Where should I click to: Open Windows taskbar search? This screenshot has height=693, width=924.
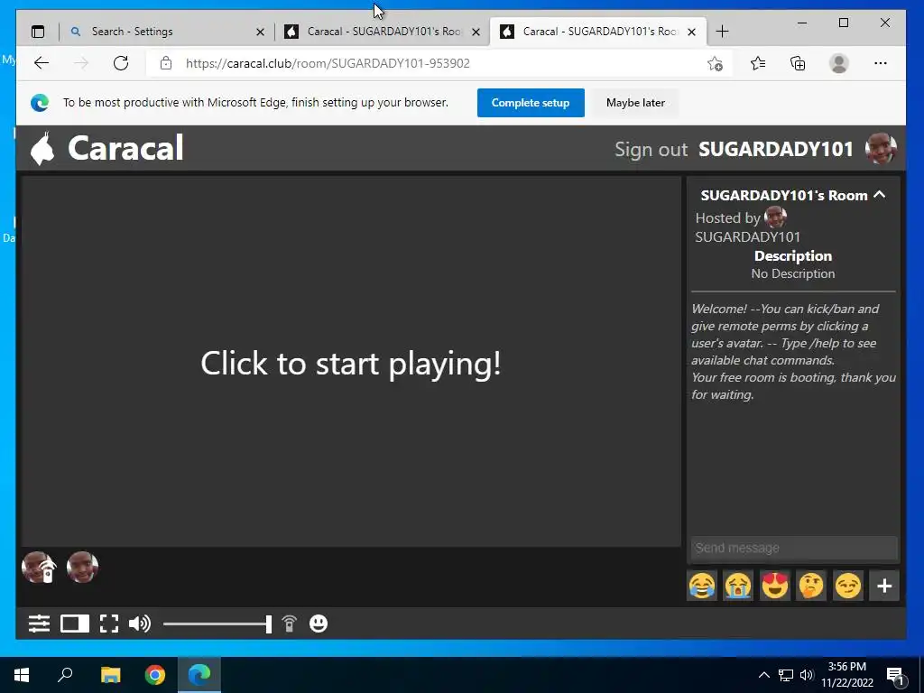65,675
